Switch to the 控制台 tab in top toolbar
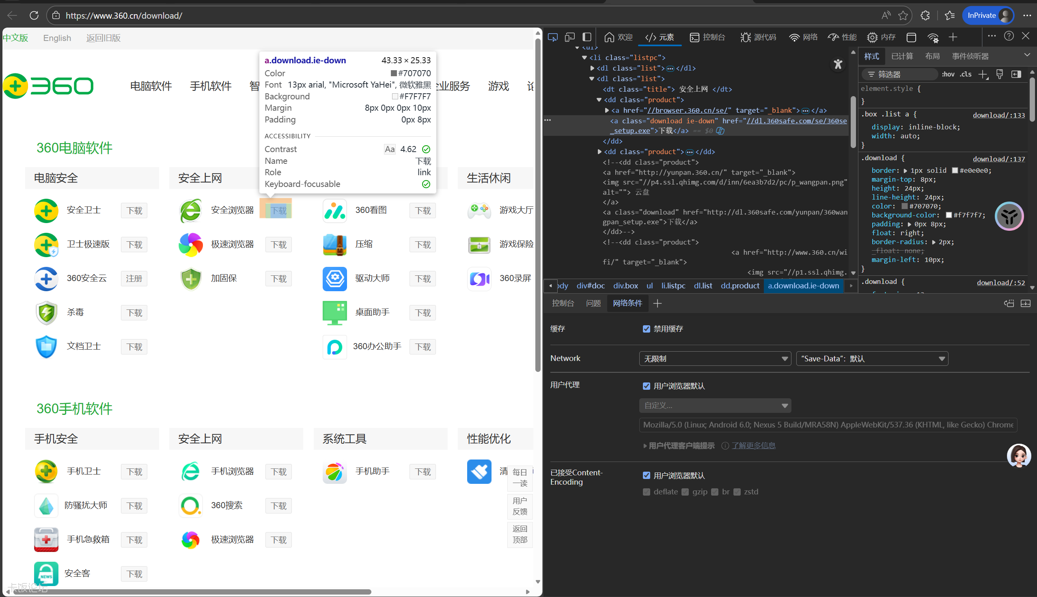 tap(707, 37)
